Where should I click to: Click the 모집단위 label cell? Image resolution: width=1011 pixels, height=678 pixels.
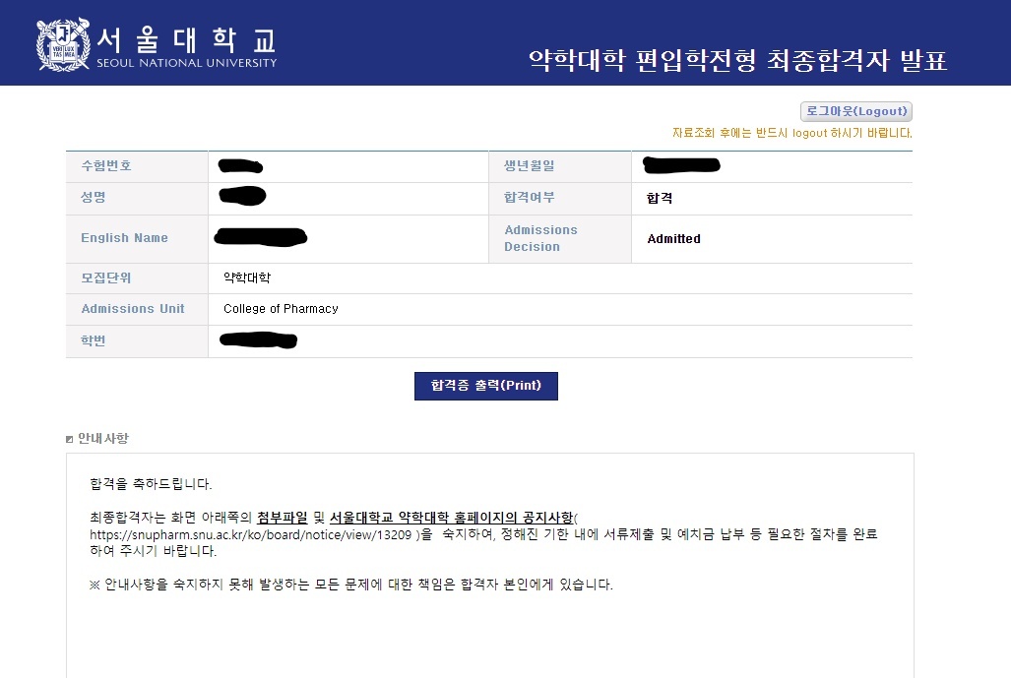point(137,278)
